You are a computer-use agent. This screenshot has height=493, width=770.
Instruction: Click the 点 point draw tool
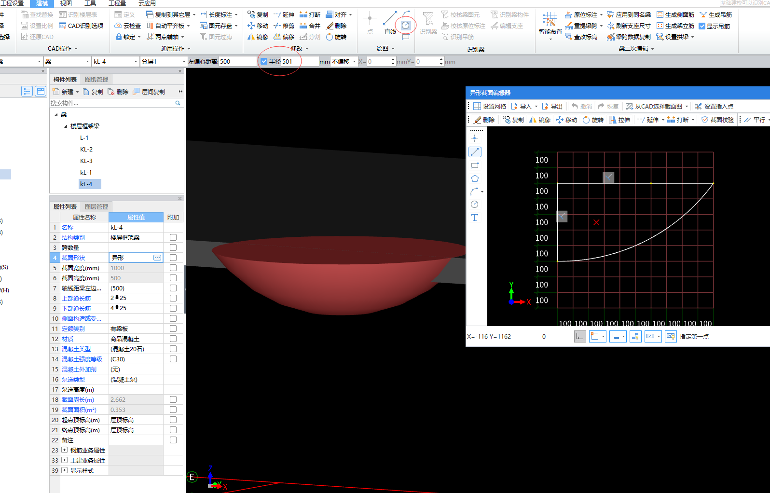(370, 24)
